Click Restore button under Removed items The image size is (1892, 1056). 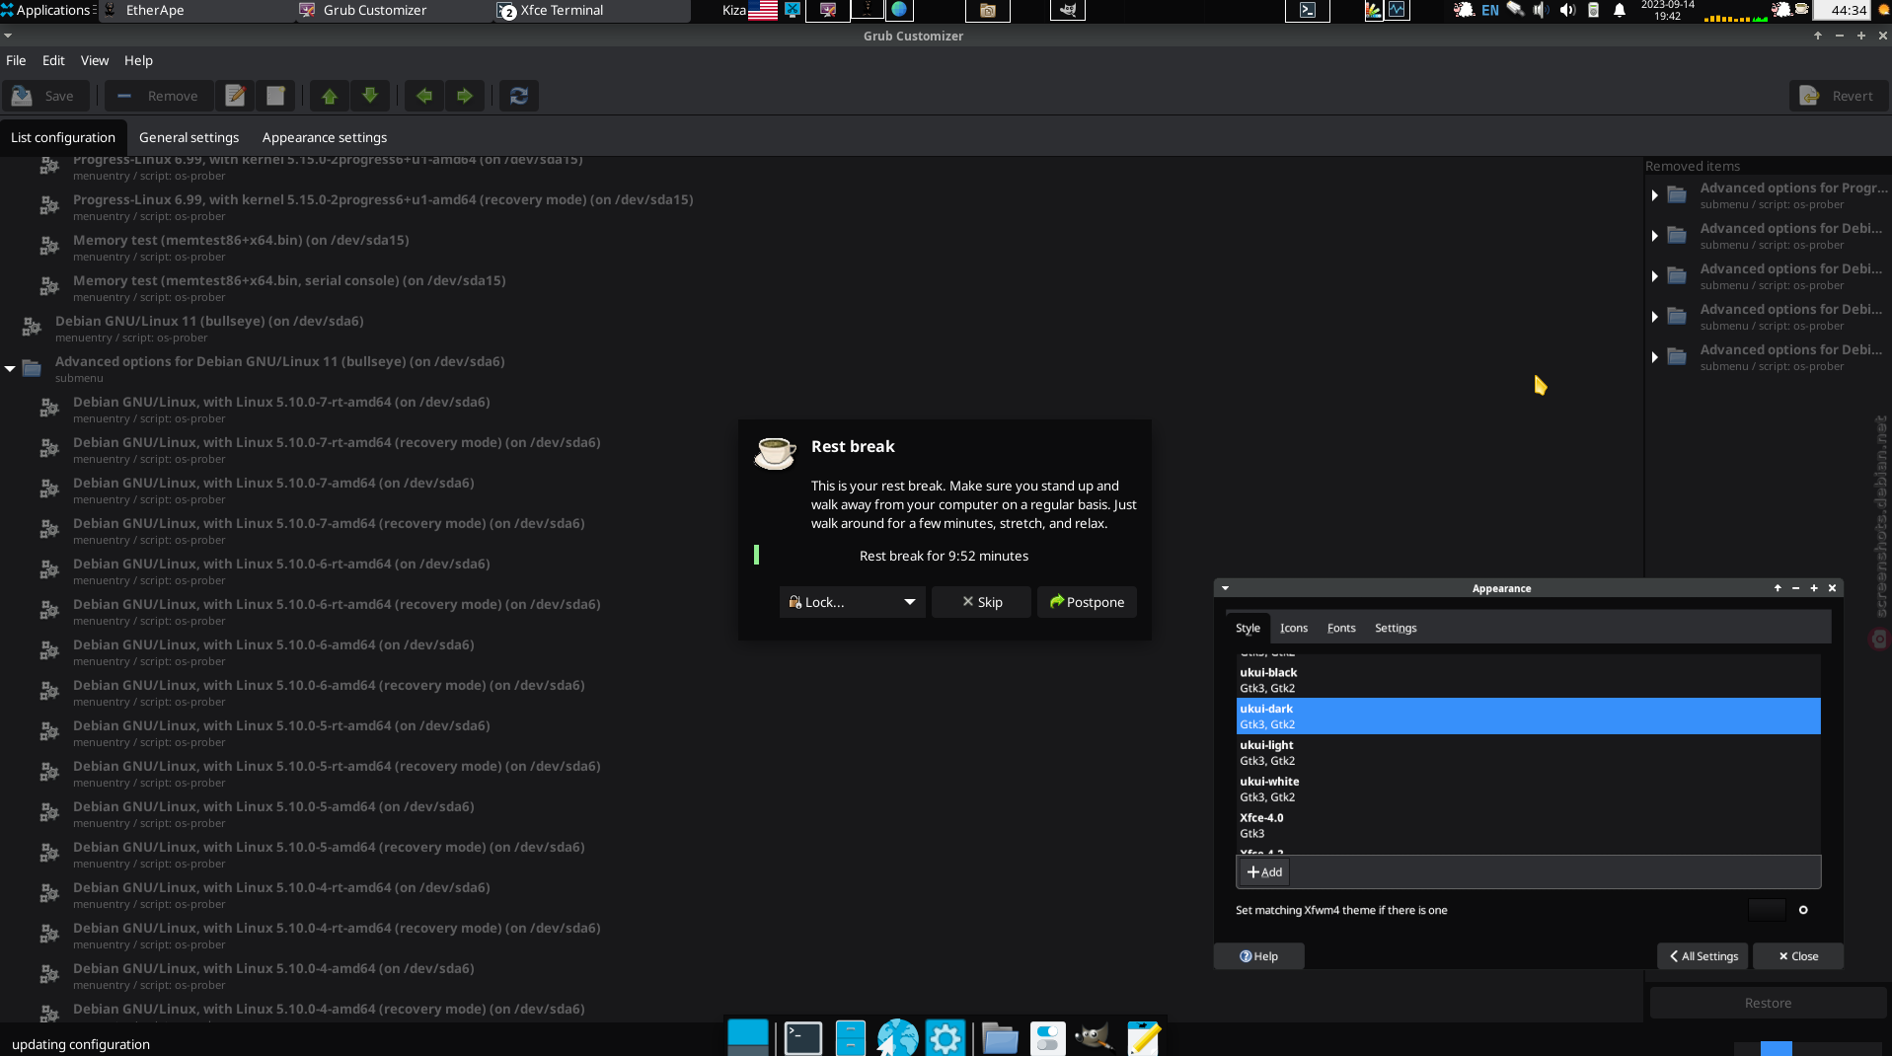pyautogui.click(x=1768, y=1003)
